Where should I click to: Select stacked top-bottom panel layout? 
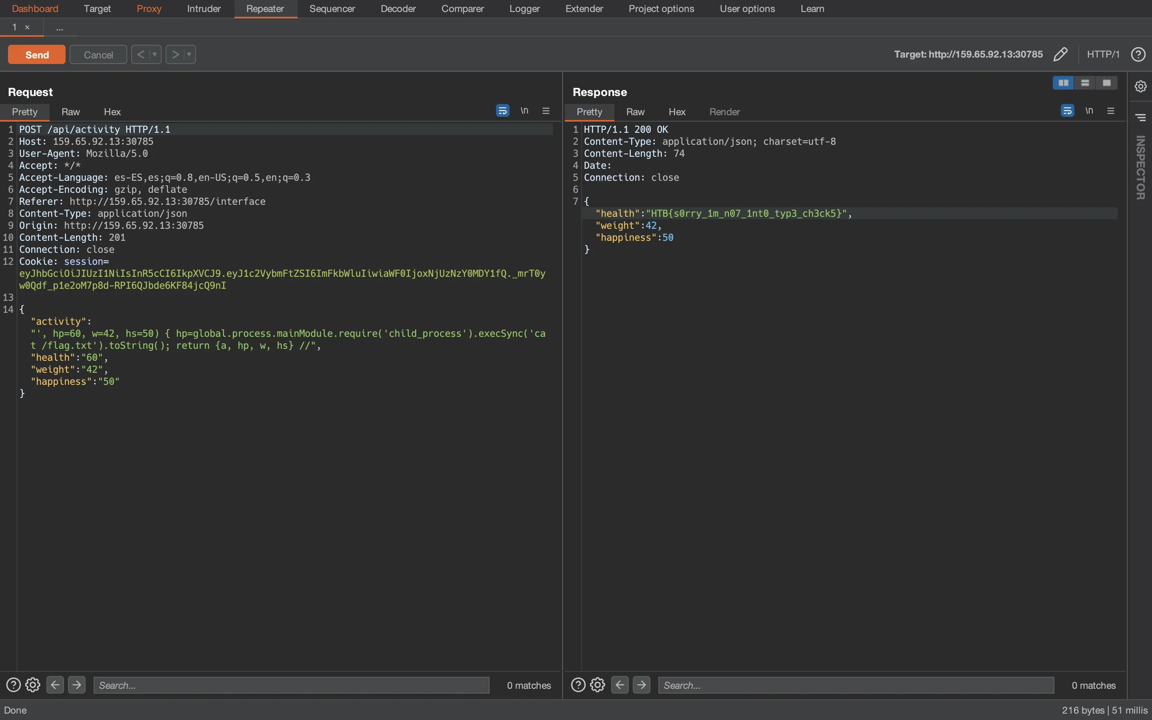coord(1085,83)
